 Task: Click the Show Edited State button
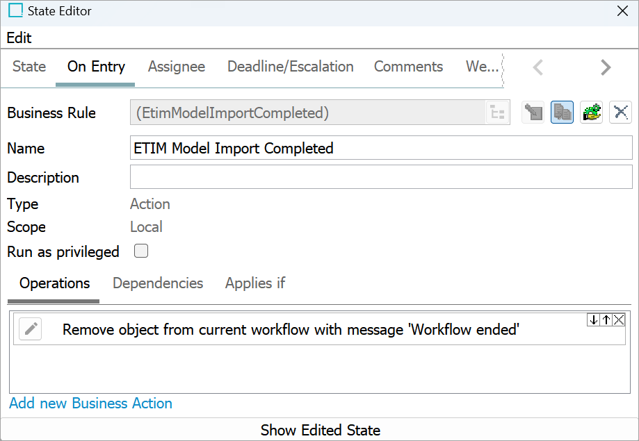[320, 430]
